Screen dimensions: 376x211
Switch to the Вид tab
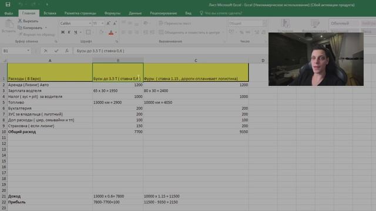(188, 13)
